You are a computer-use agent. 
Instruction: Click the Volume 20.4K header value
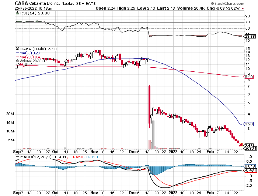tap(191, 8)
